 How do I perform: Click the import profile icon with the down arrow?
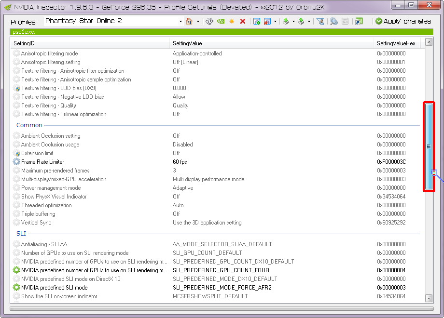pos(301,21)
